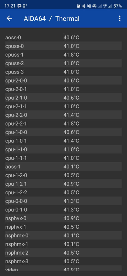
Task: Select the cpu-1-2-2 sensor row
Action: click(63, 193)
